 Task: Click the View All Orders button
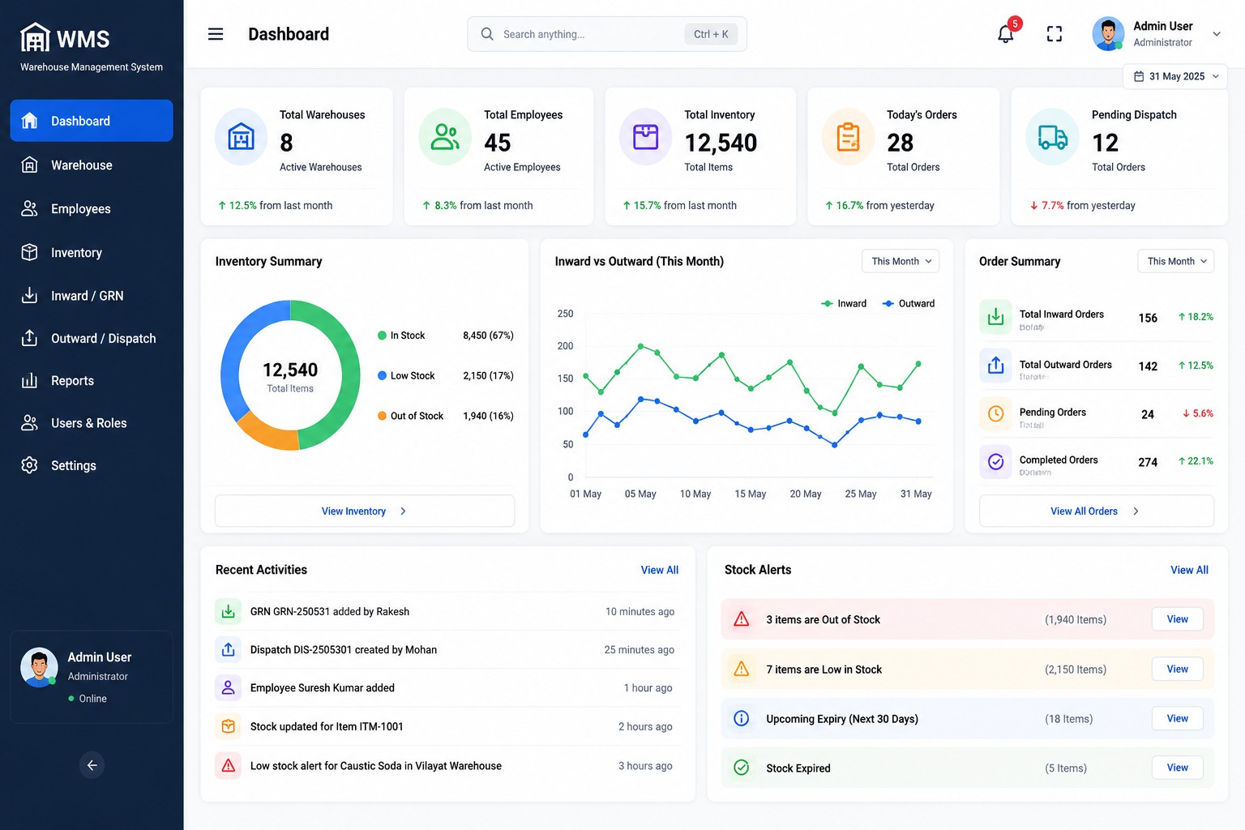click(x=1097, y=511)
